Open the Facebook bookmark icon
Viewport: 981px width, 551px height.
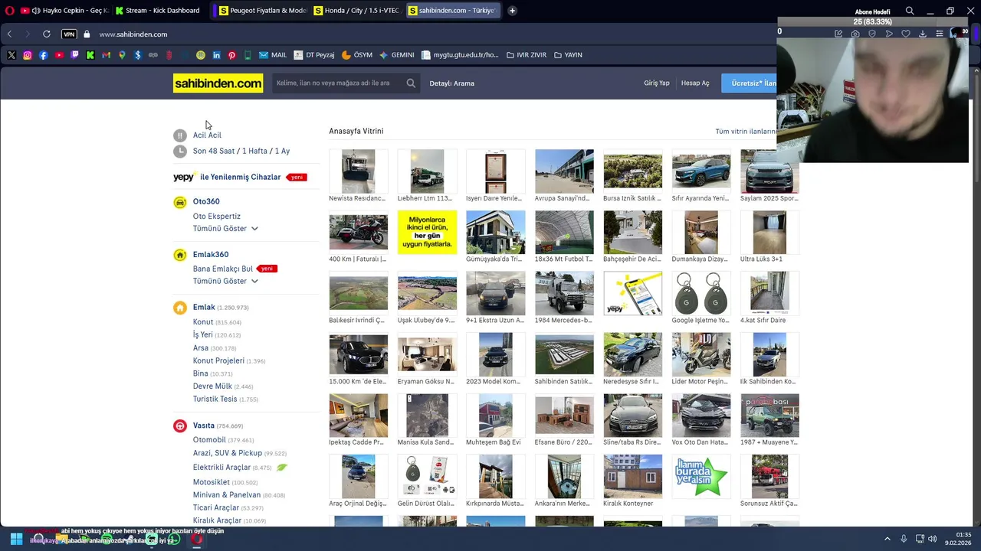pos(43,55)
